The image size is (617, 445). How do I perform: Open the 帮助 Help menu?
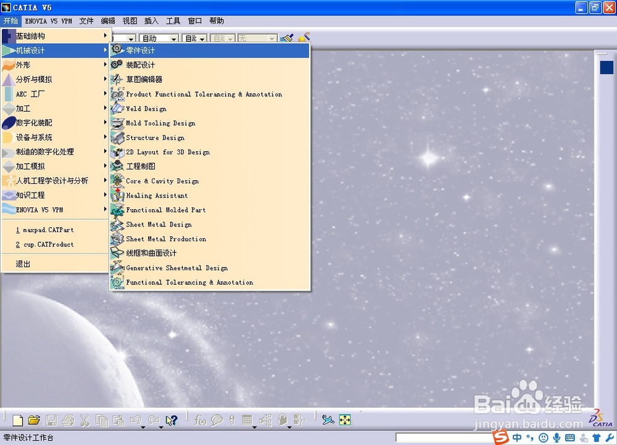pos(217,21)
